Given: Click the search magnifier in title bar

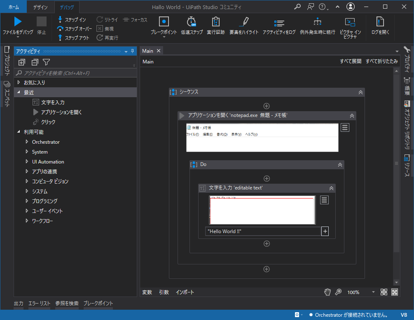Looking at the screenshot, I should pyautogui.click(x=297, y=7).
